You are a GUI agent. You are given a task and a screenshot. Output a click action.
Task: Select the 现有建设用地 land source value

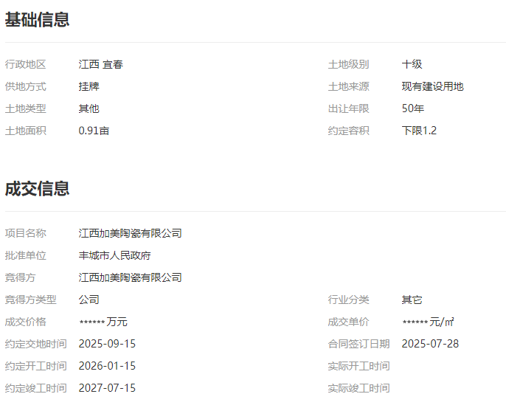[x=432, y=86]
